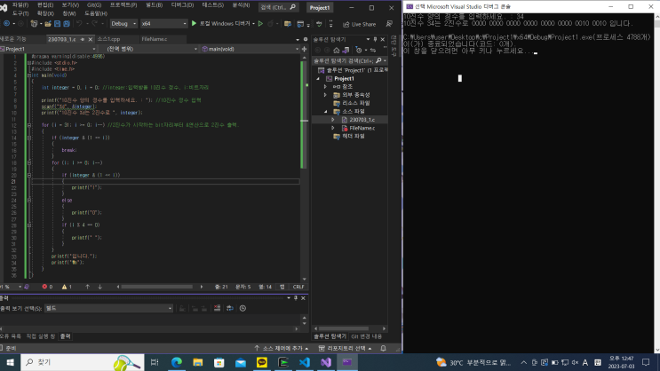660x371 pixels.
Task: Open Microsoft Edge from the taskbar
Action: click(177, 362)
